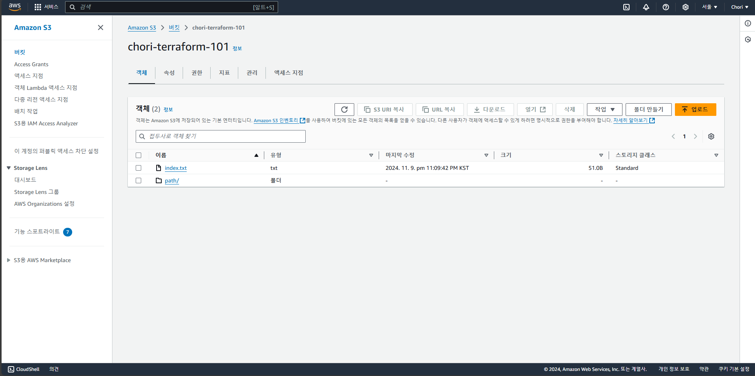The width and height of the screenshot is (755, 376).
Task: Click the 폴더 만들기 button
Action: coord(648,110)
